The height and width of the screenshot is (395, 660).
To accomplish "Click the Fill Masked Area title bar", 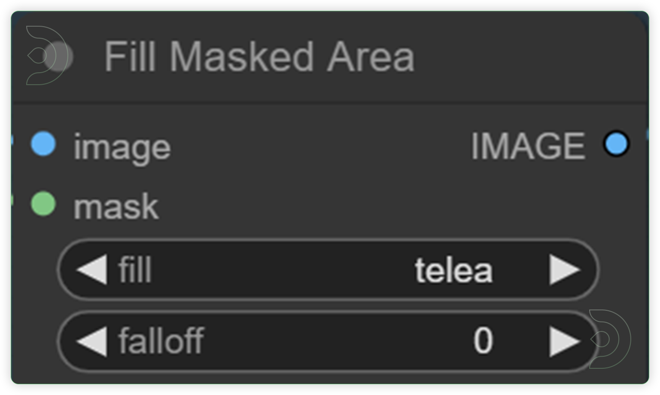I will 260,56.
